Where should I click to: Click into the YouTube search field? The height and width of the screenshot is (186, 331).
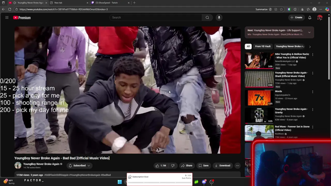tap(156, 18)
